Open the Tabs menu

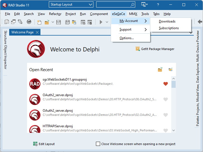(156, 14)
